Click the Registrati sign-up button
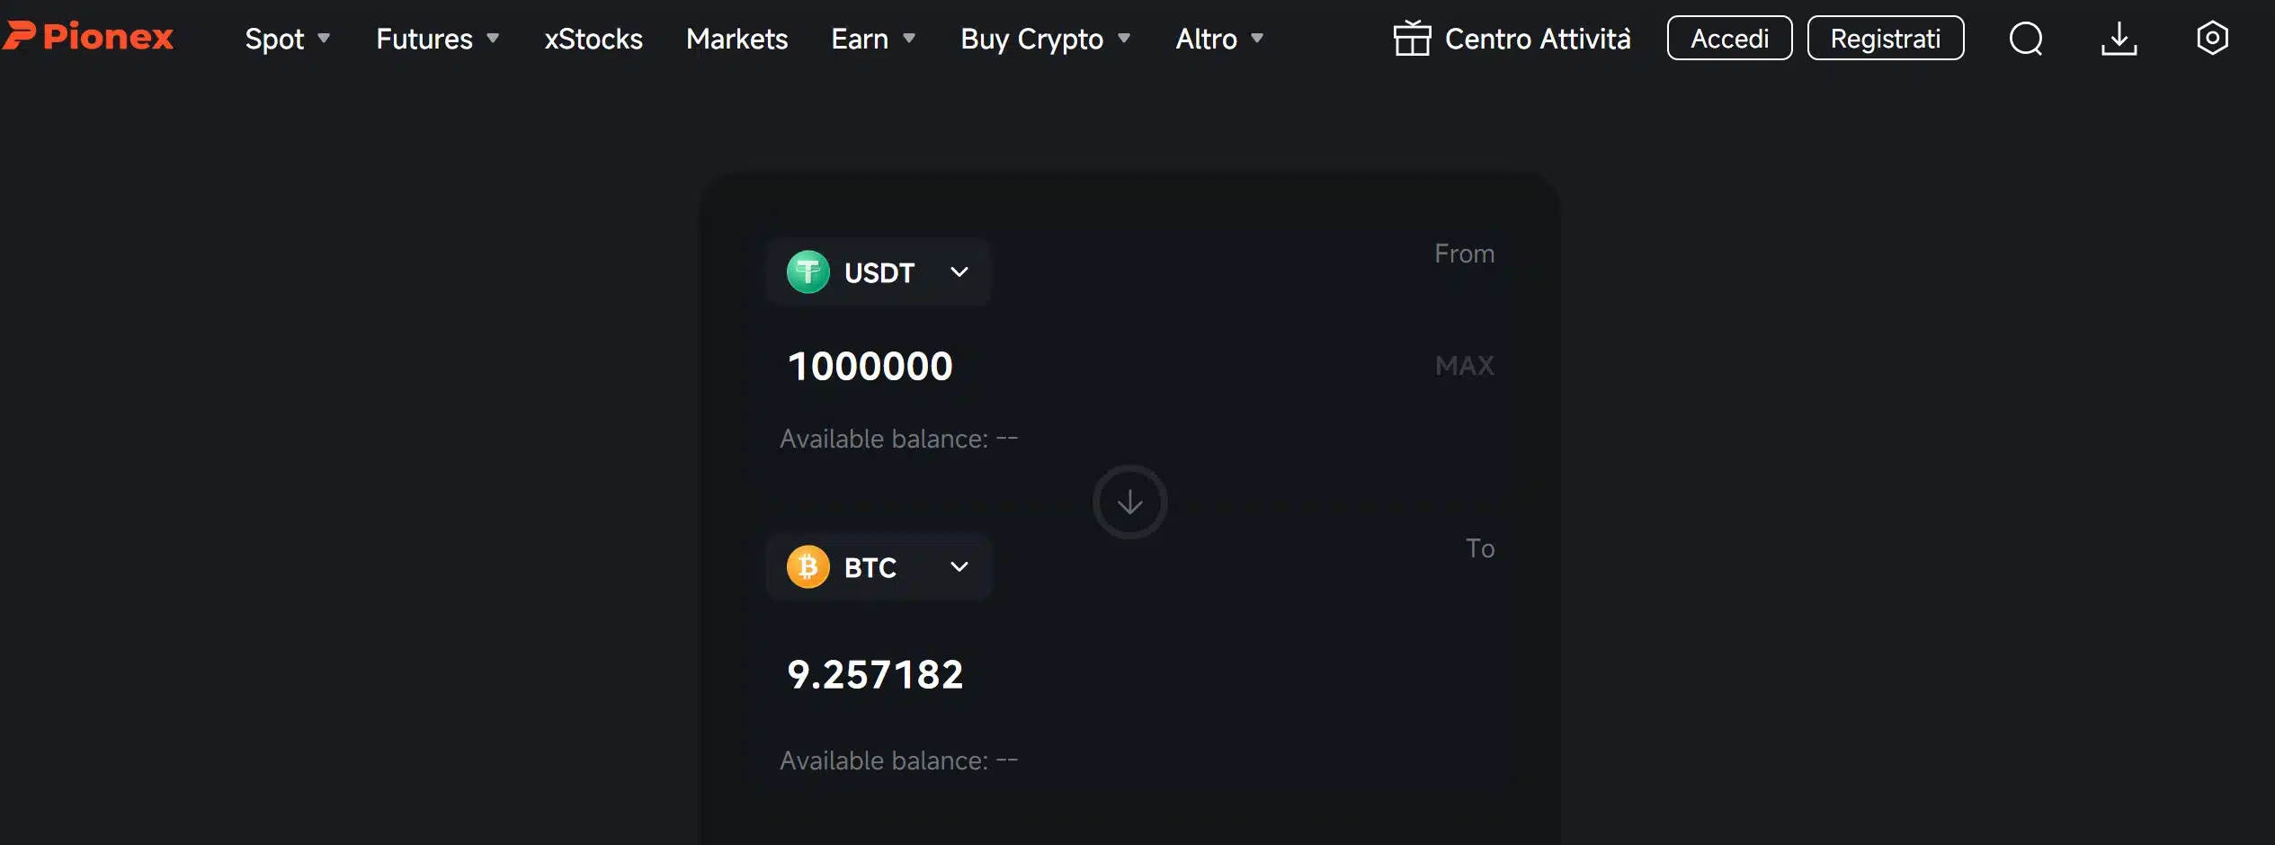This screenshot has width=2275, height=845. pyautogui.click(x=1885, y=39)
